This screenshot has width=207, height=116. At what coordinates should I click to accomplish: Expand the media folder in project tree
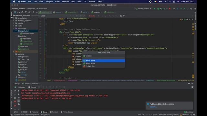point(14,23)
